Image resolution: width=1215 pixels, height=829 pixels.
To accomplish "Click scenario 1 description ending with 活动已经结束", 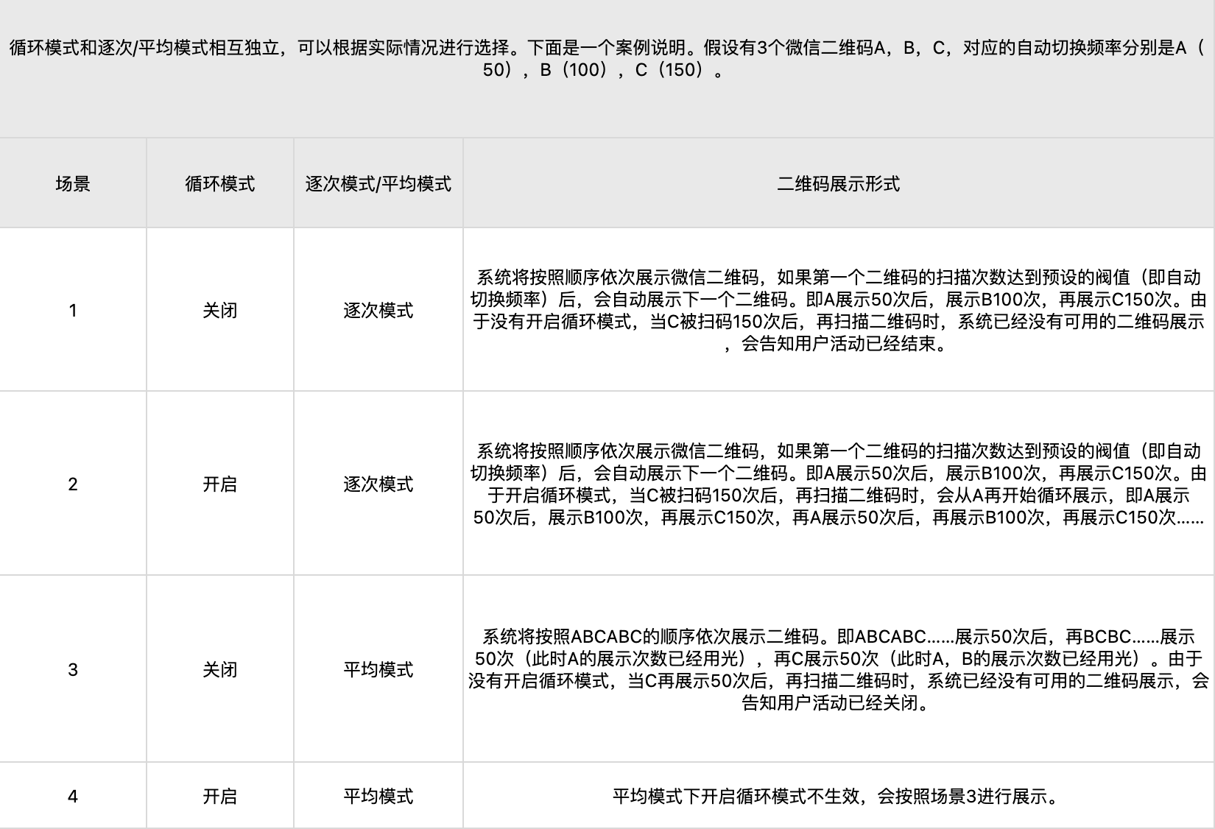I will [x=838, y=311].
